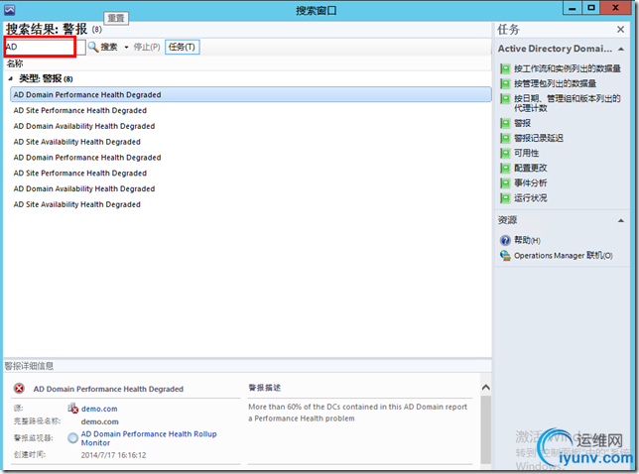Click the monitor circle icon beside Rollup Monitor
The width and height of the screenshot is (639, 474).
click(73, 438)
